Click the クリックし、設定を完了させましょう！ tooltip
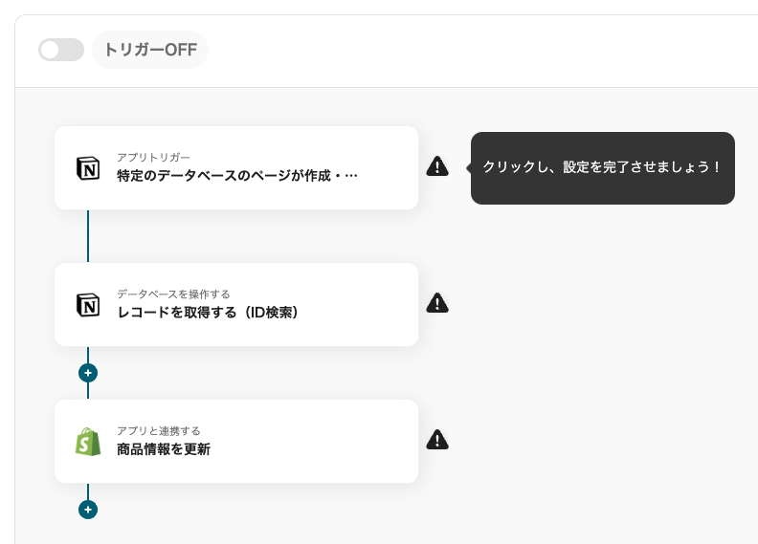758x544 pixels. point(602,167)
